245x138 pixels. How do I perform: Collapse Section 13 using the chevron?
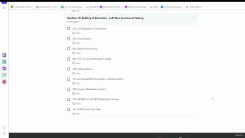tap(194, 18)
